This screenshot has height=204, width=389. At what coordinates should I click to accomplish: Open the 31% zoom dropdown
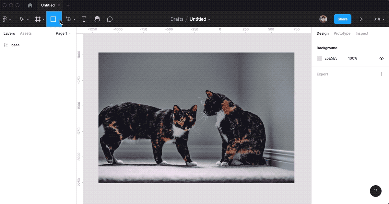tap(378, 19)
